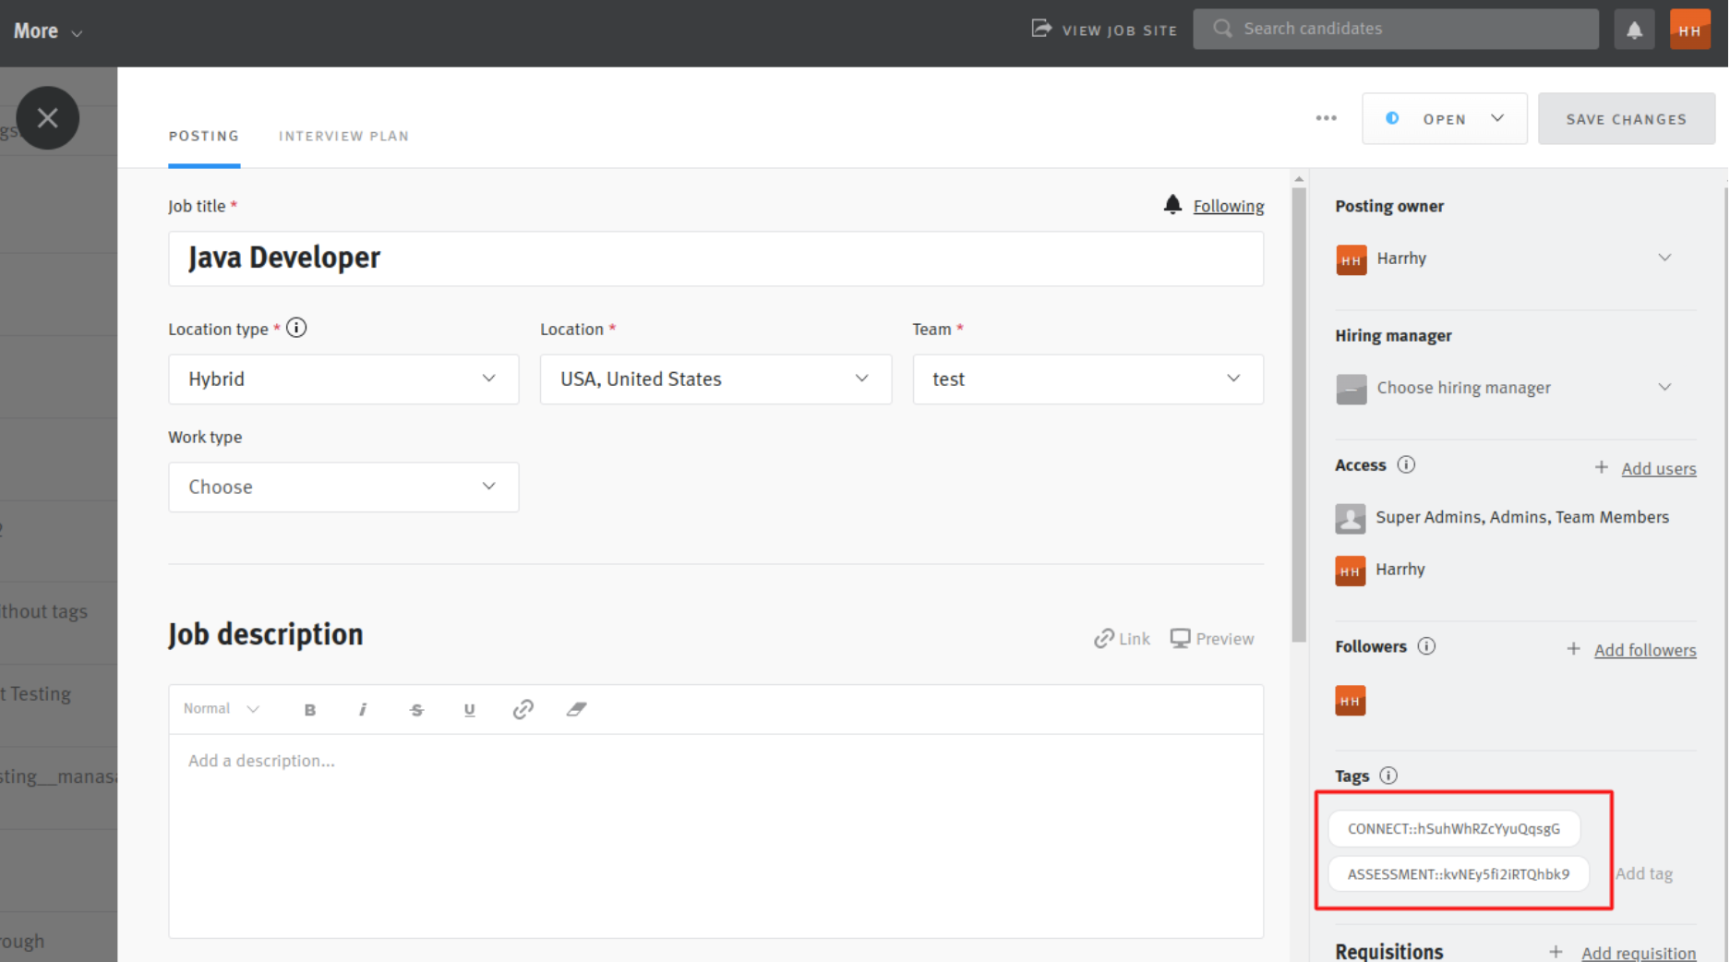Add followers to the posting

(x=1645, y=650)
